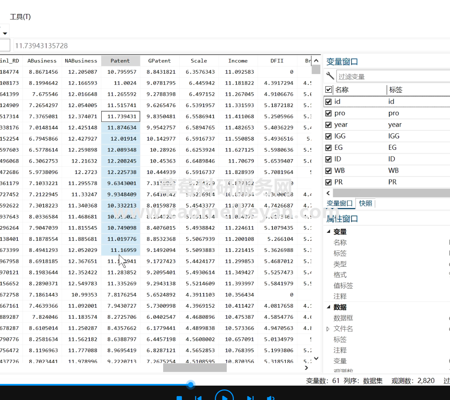Select the DFII column header
Screen dimensions: 450x400
pyautogui.click(x=277, y=61)
